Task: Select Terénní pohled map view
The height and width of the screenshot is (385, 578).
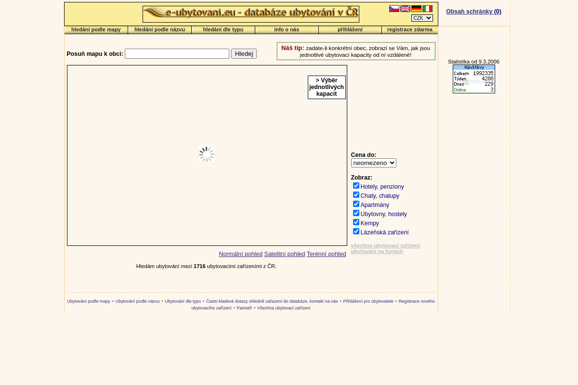Action: pyautogui.click(x=326, y=254)
